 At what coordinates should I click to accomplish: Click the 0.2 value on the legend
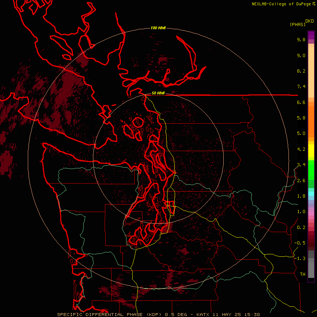[x=301, y=228]
